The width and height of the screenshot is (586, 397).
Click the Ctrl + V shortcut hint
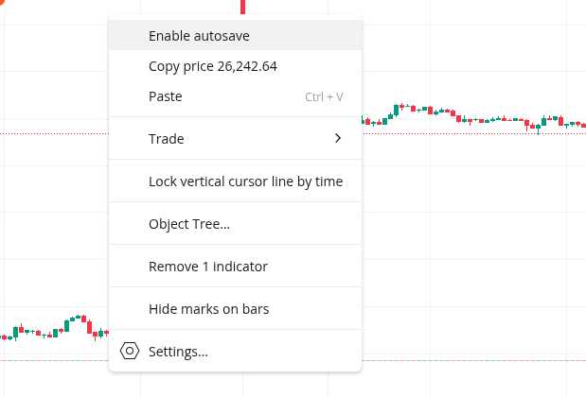[324, 96]
